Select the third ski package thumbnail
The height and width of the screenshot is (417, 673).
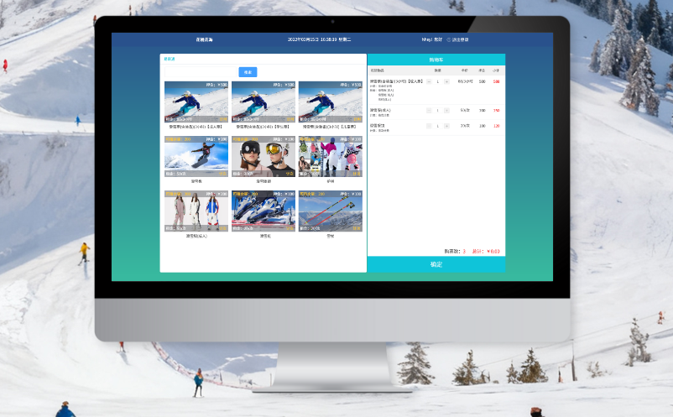(331, 102)
